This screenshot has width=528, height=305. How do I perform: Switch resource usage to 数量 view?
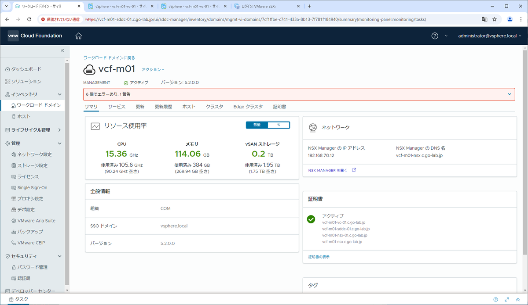coord(257,125)
